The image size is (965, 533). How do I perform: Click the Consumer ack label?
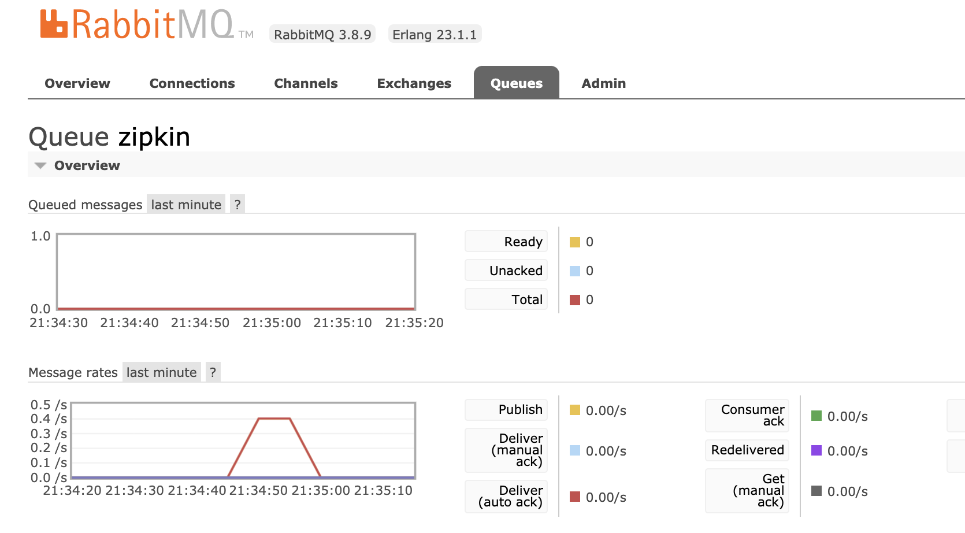(x=747, y=415)
